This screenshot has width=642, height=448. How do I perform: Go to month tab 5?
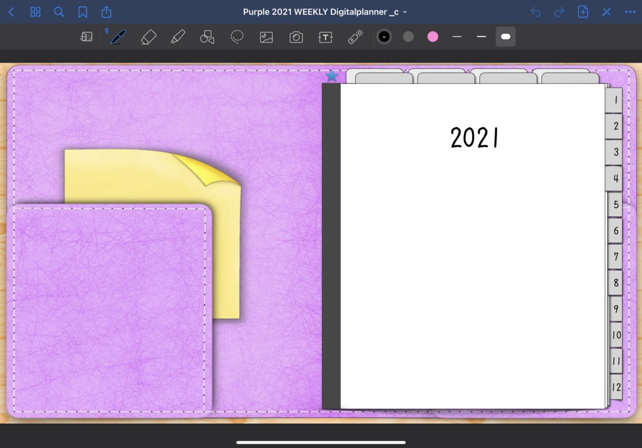click(615, 204)
